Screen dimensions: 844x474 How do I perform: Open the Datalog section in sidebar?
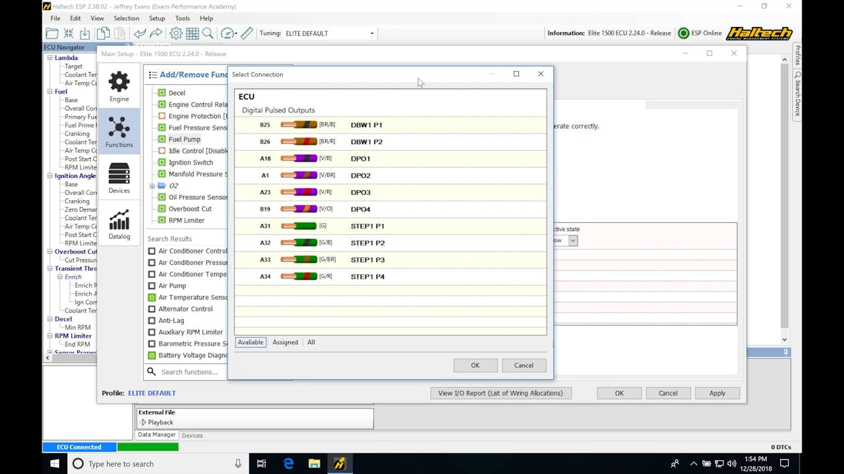click(119, 224)
